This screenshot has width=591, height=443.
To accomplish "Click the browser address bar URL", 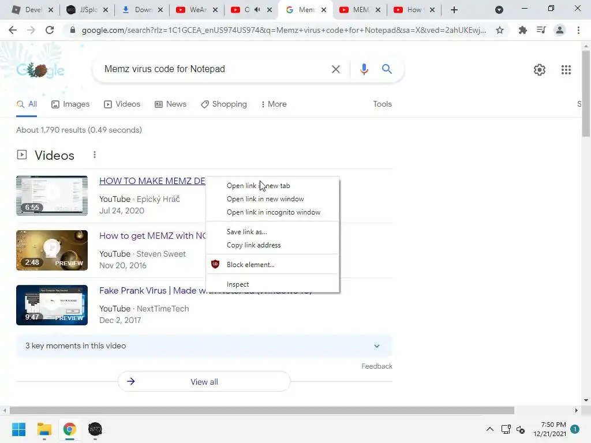I will click(x=284, y=30).
